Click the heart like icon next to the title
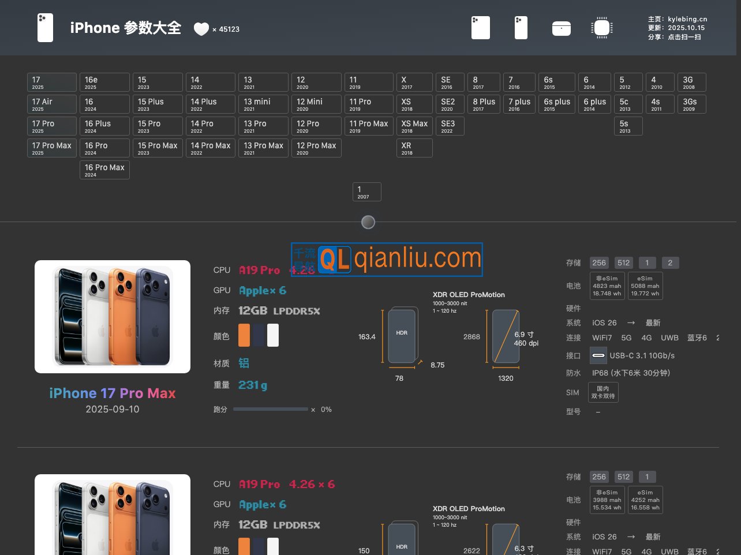Viewport: 741px width, 555px height. tap(201, 28)
